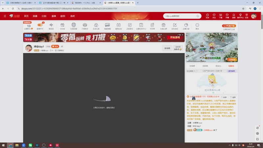
Task: Close the snowy game ad on right
Action: point(236,35)
